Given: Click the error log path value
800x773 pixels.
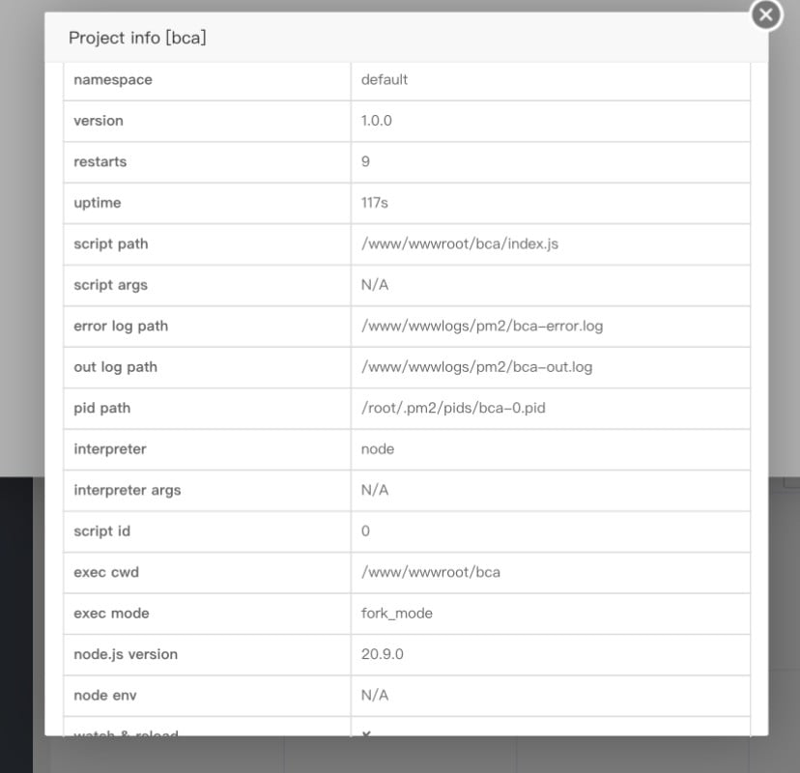Looking at the screenshot, I should click(x=482, y=326).
